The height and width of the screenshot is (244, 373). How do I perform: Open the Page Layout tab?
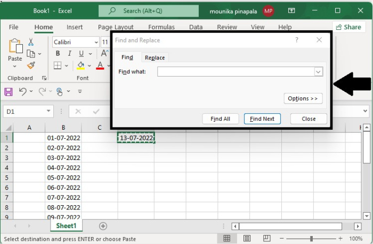coord(116,27)
